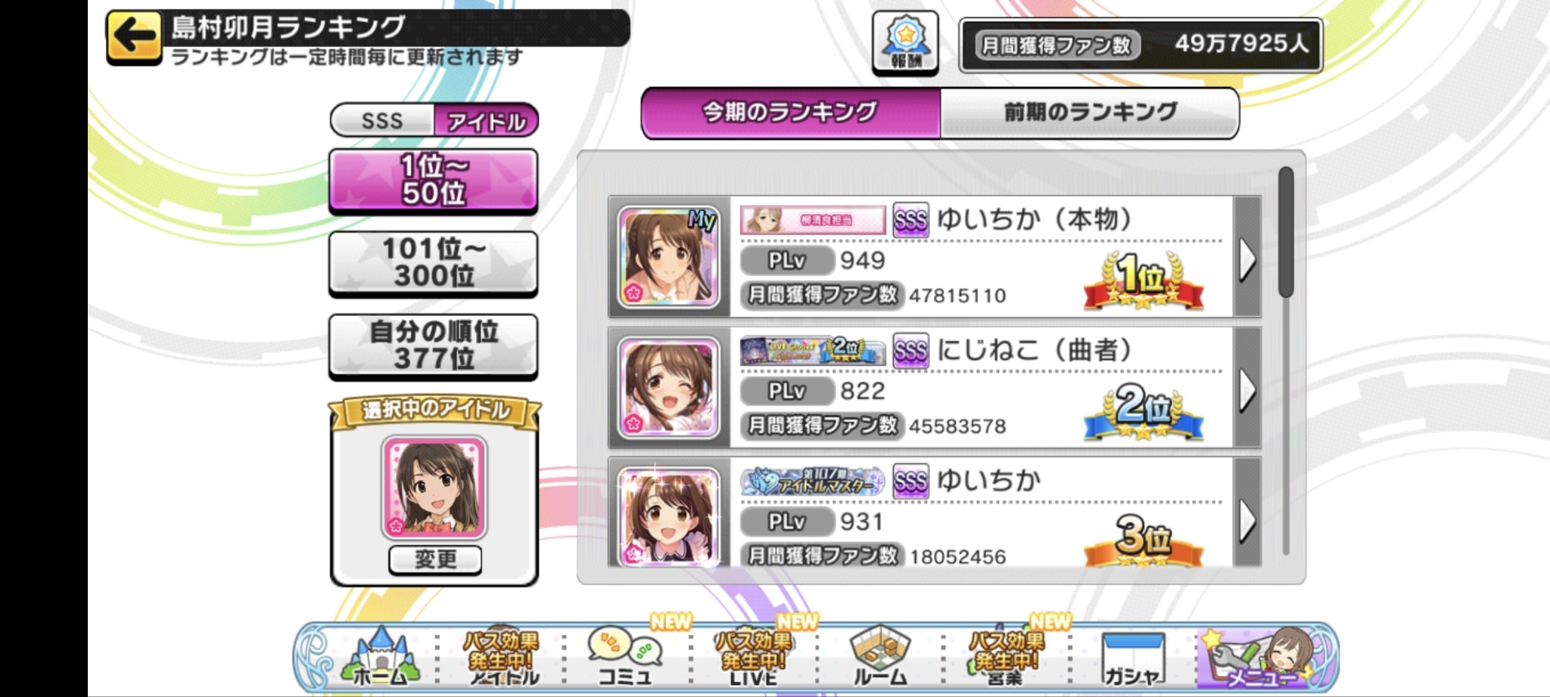The height and width of the screenshot is (697, 1550).
Task: Switch ranking toggle to SSS
Action: coord(382,120)
